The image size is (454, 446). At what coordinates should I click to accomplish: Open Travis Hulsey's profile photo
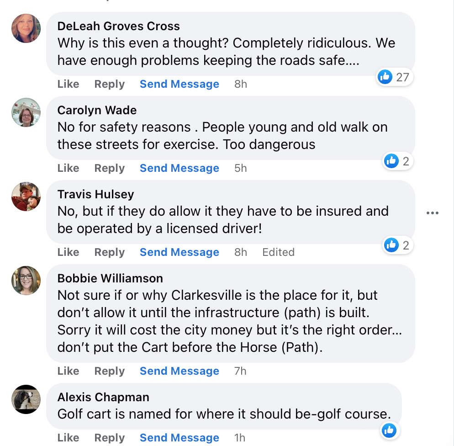(26, 196)
